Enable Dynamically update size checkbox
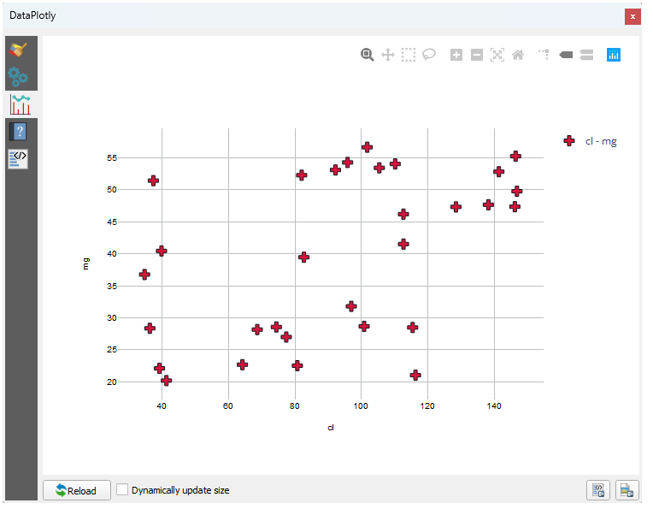This screenshot has height=509, width=653. [123, 490]
